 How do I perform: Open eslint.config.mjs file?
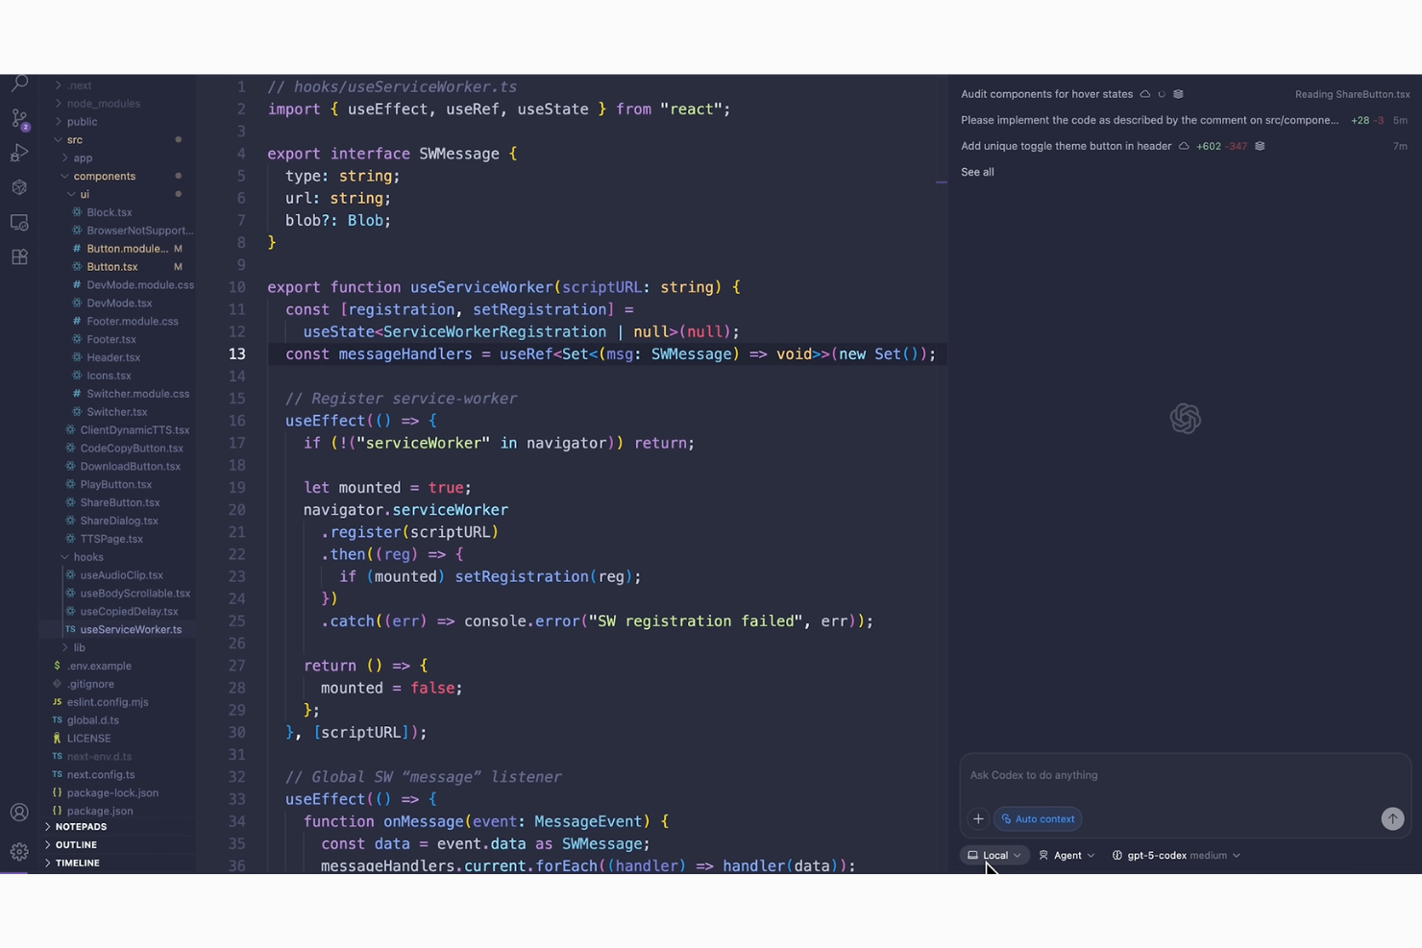click(x=107, y=702)
